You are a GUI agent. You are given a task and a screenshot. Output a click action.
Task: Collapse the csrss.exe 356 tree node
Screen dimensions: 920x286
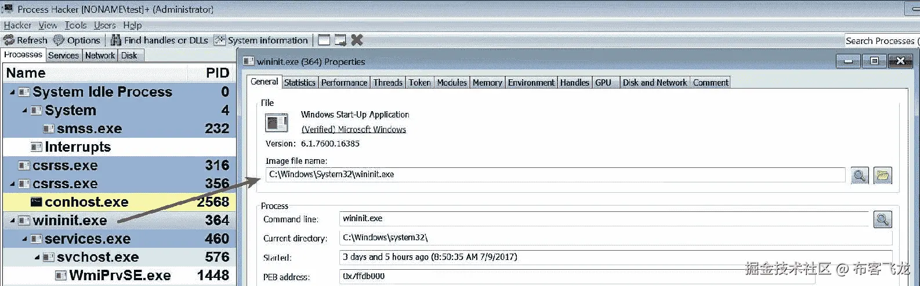(13, 184)
